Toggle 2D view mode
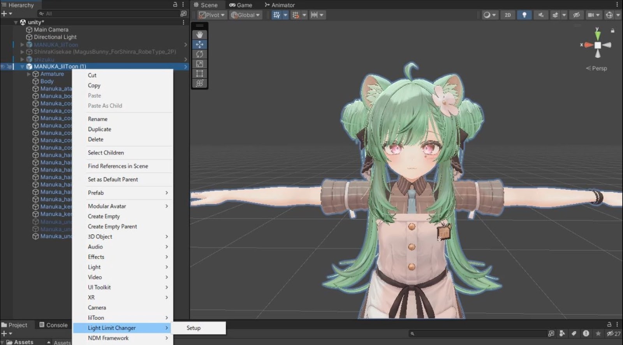623x345 pixels. click(x=508, y=15)
